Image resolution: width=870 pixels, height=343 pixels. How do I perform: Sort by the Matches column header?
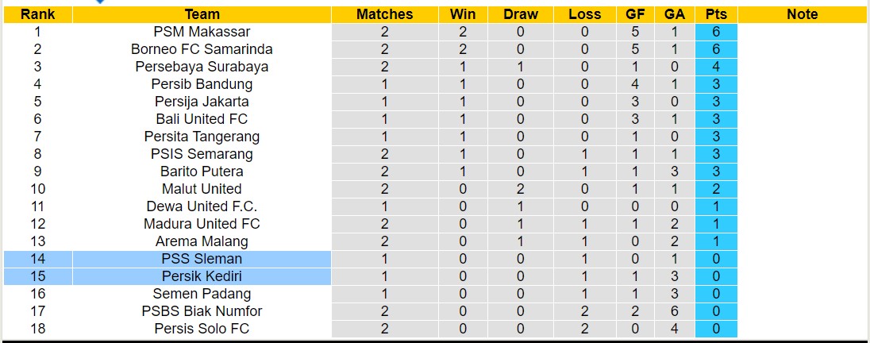(x=384, y=14)
